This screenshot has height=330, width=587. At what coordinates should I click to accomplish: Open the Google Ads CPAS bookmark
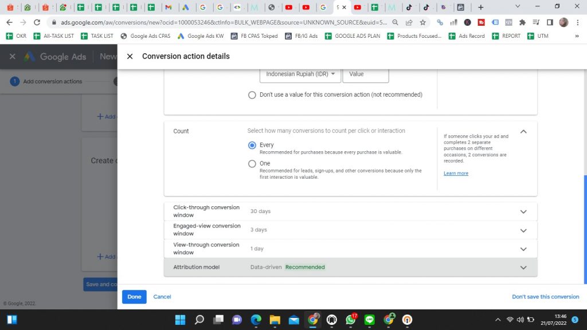pyautogui.click(x=146, y=36)
